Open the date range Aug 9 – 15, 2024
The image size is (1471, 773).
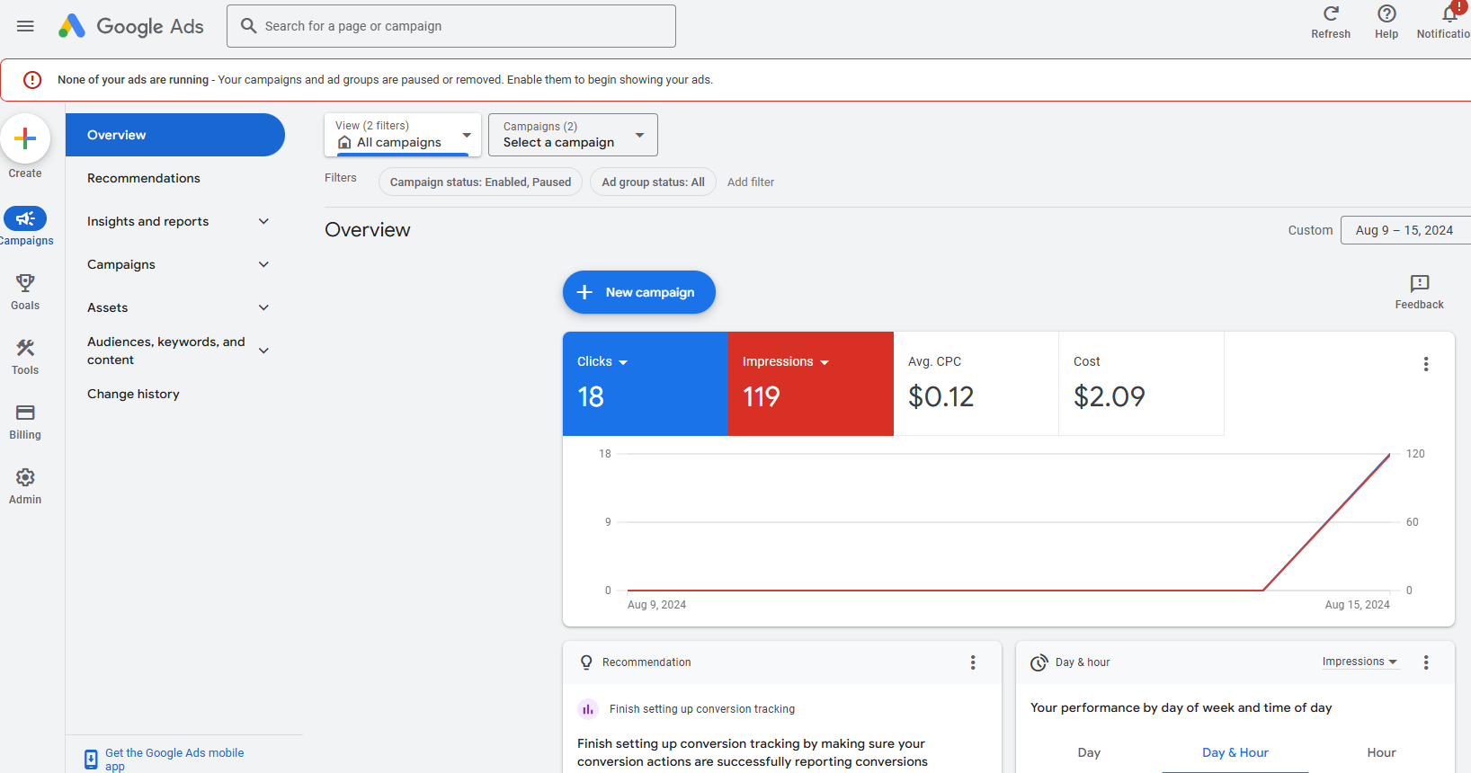click(1405, 230)
